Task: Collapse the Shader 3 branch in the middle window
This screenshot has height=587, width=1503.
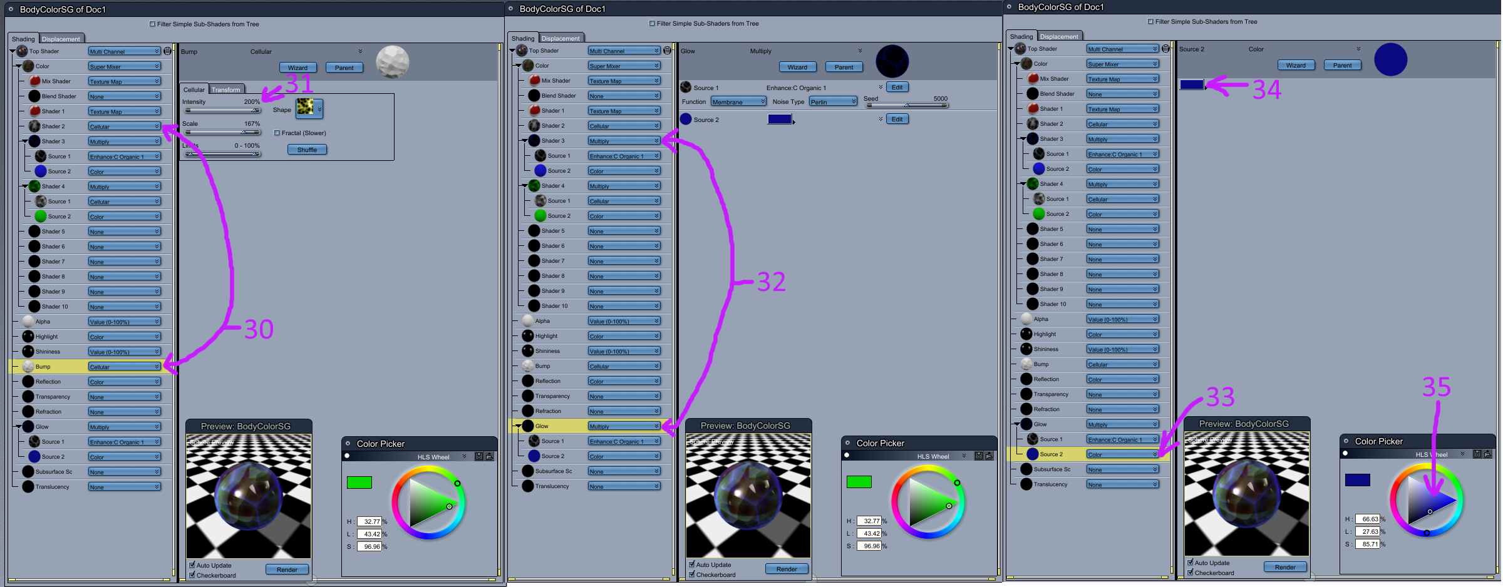Action: click(524, 141)
